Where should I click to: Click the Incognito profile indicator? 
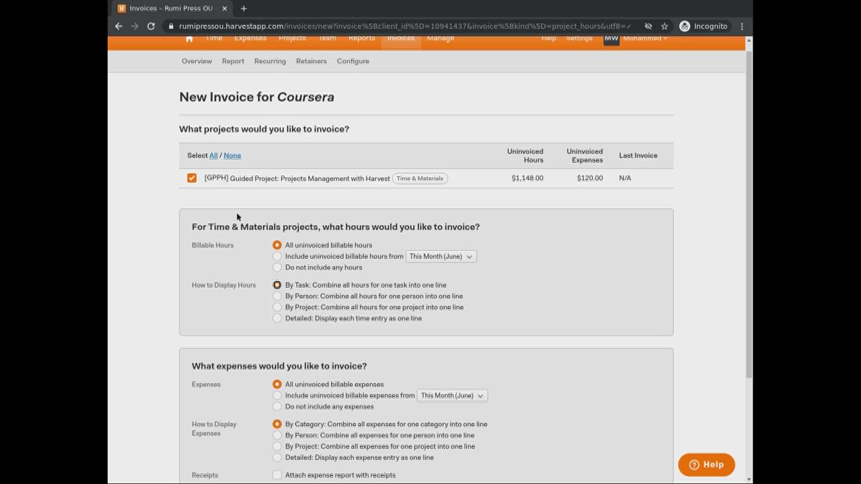[x=704, y=26]
